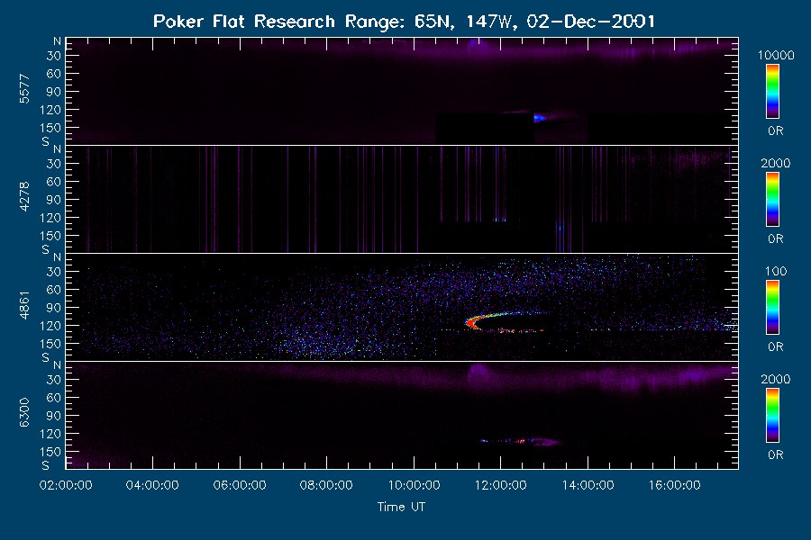811x540 pixels.
Task: Click the 12:00:00 time axis label
Action: click(501, 485)
